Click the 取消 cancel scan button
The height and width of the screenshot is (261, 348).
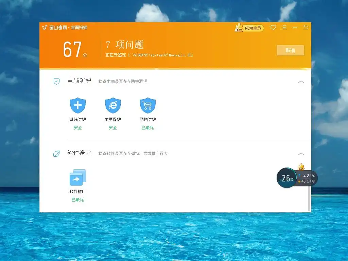pos(290,50)
